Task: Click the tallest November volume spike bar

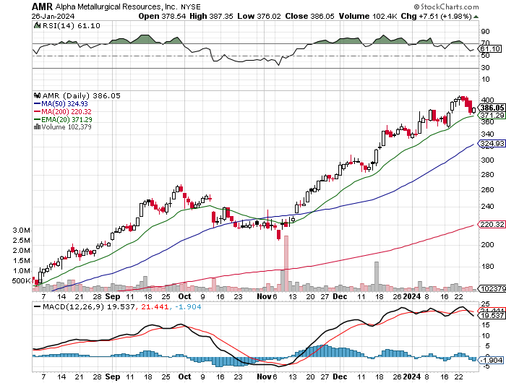Action: tap(286, 263)
